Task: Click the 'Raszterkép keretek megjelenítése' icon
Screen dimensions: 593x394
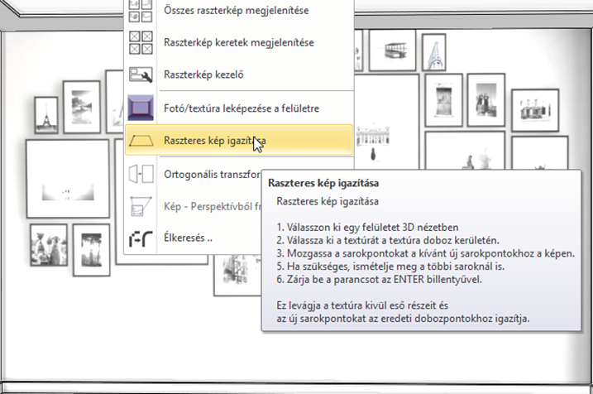Action: pyautogui.click(x=141, y=42)
